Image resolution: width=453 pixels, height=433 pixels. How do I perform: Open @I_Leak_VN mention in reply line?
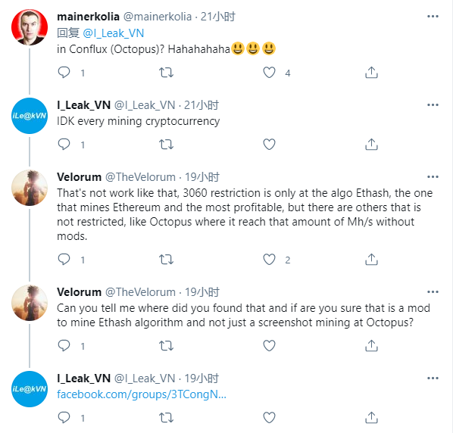pos(114,33)
